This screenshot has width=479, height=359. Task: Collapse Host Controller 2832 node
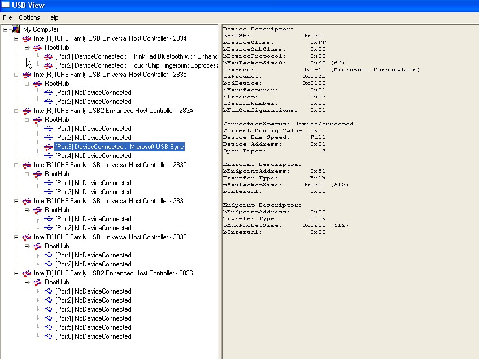point(16,237)
